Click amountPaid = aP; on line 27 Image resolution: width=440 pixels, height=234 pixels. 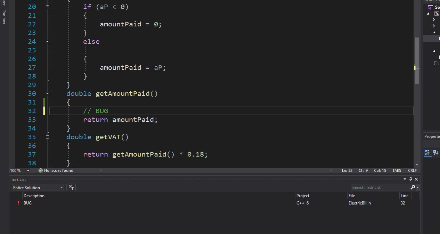coord(133,67)
